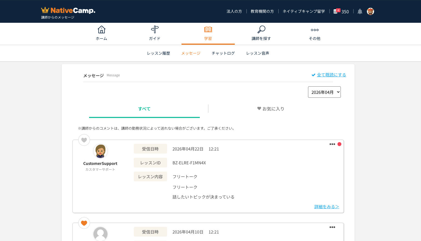Select the Learning (学習) book icon
421x241 pixels.
tap(208, 29)
